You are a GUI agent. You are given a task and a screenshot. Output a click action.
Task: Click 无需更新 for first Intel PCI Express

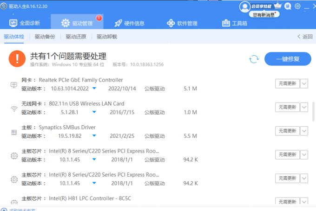pyautogui.click(x=287, y=155)
